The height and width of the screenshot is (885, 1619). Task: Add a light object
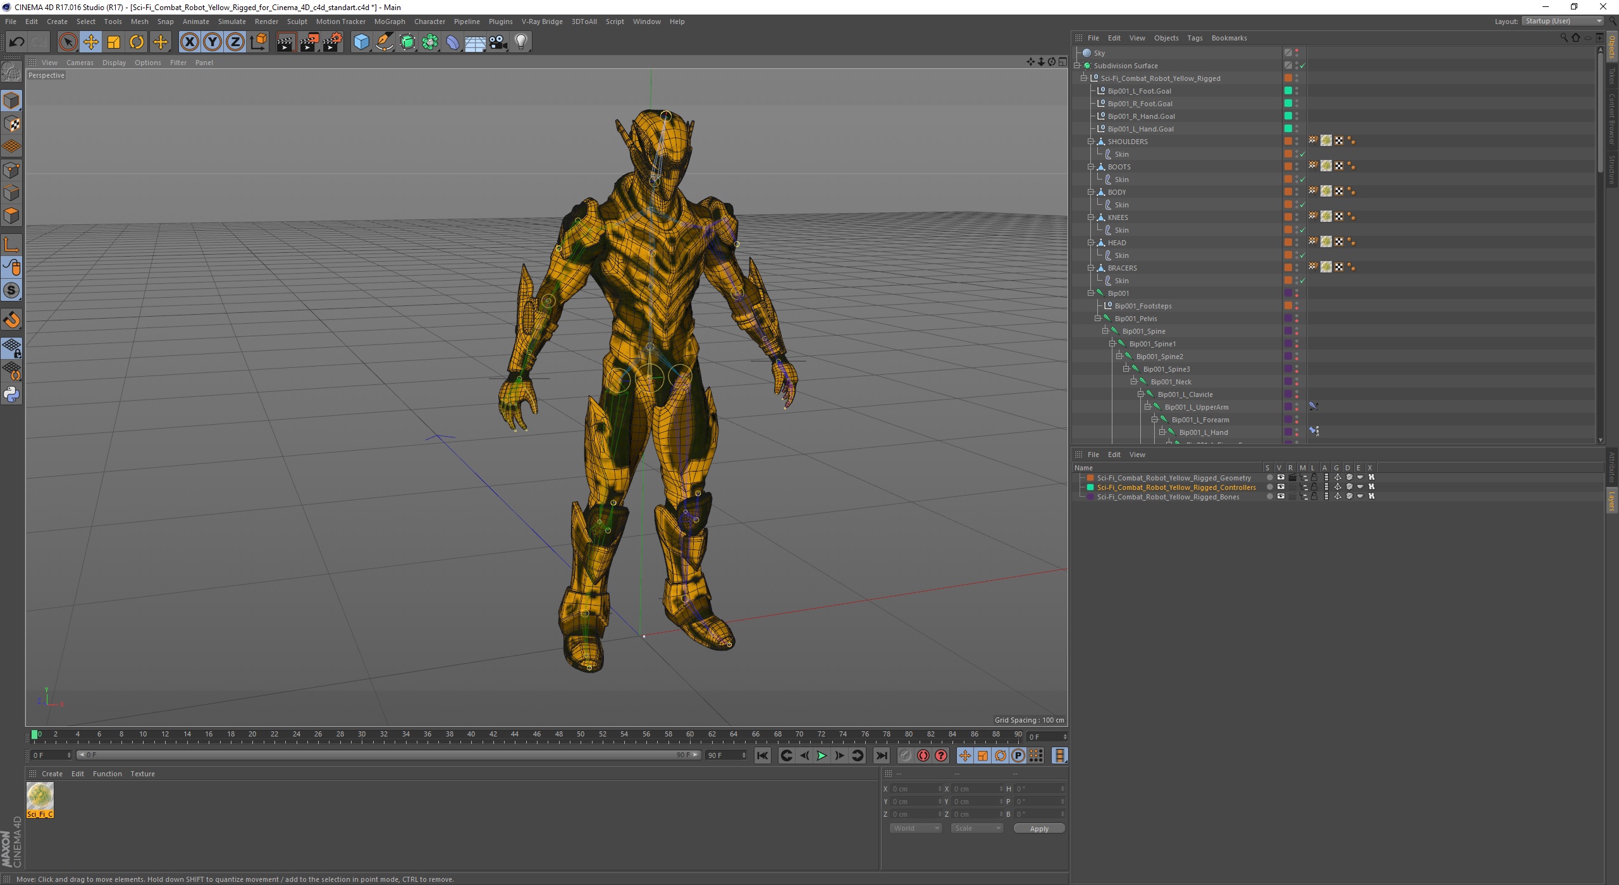521,42
